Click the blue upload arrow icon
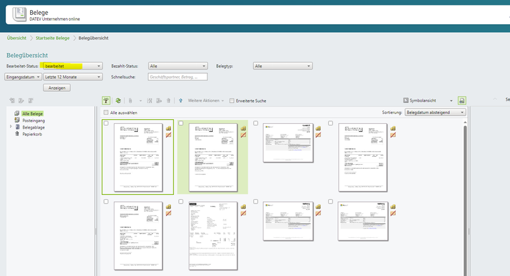 point(180,100)
